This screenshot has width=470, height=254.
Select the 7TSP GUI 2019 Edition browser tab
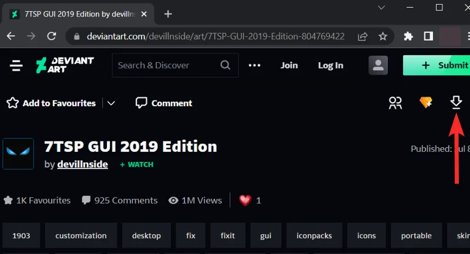[78, 14]
